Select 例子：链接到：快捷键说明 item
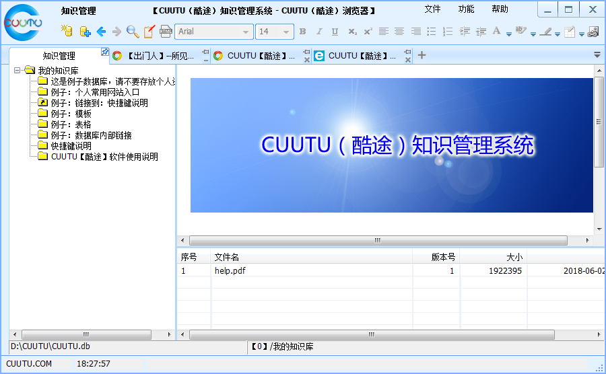This screenshot has height=374, width=606. (100, 103)
